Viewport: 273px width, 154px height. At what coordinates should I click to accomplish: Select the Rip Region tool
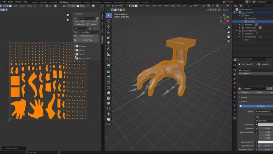coord(109,124)
